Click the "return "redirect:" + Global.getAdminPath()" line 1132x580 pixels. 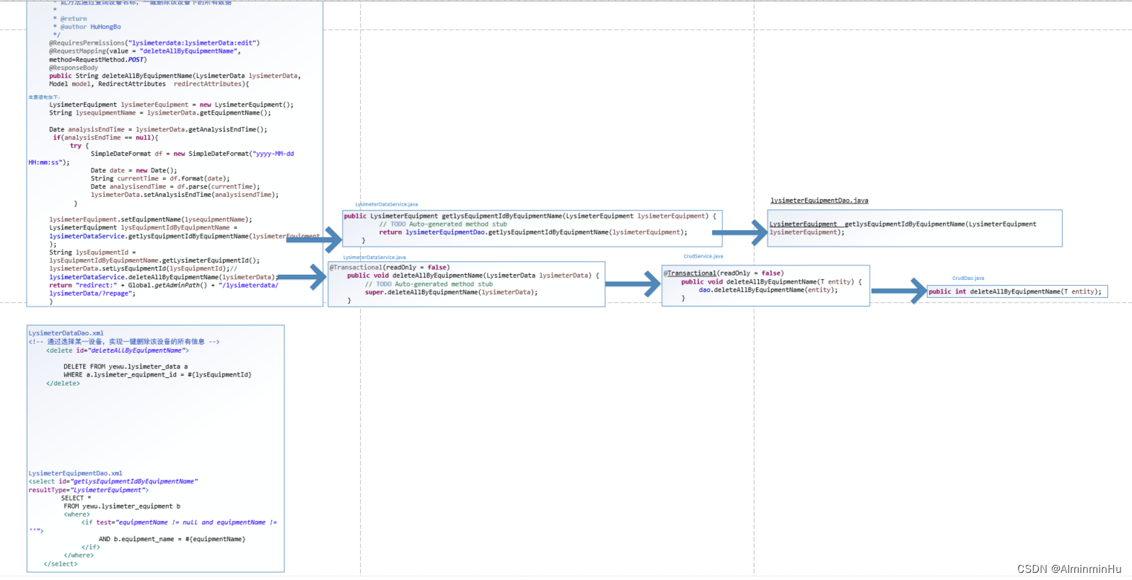click(x=164, y=285)
